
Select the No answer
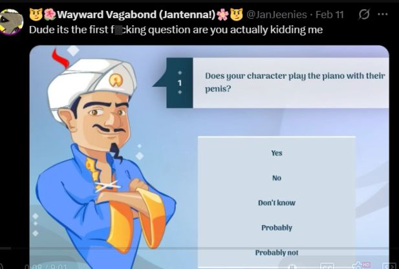tap(277, 178)
